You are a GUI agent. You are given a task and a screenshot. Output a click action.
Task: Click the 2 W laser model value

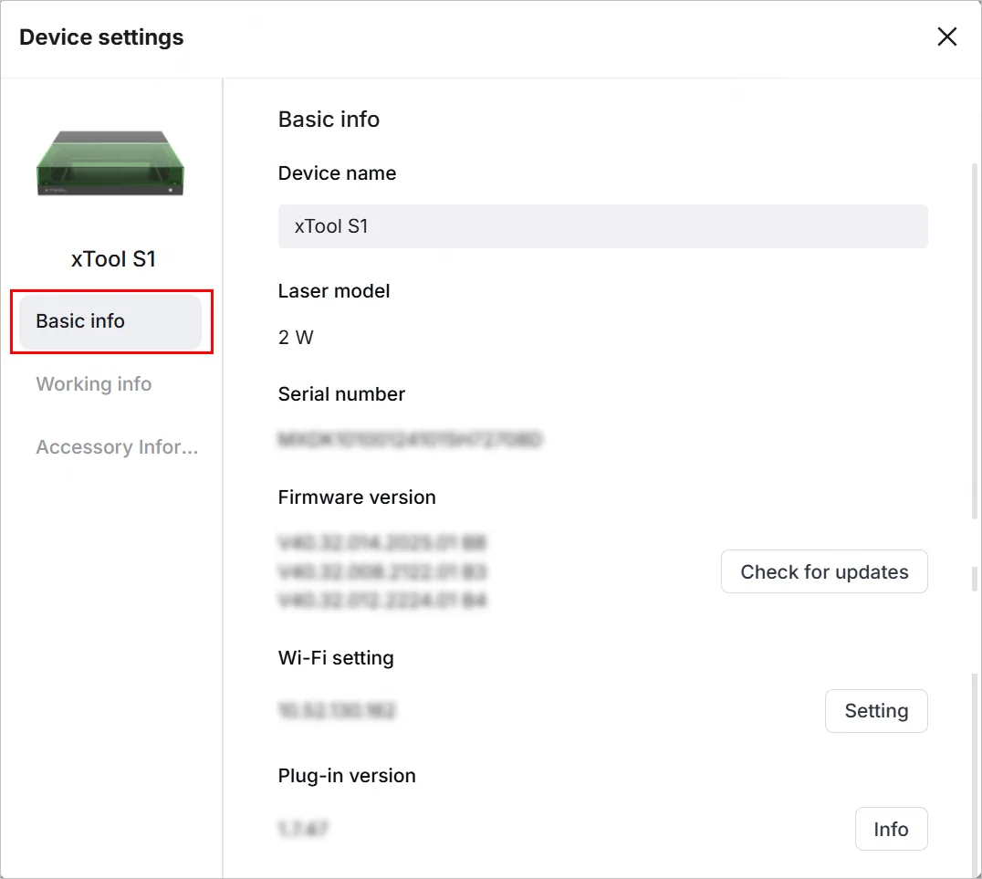[296, 338]
